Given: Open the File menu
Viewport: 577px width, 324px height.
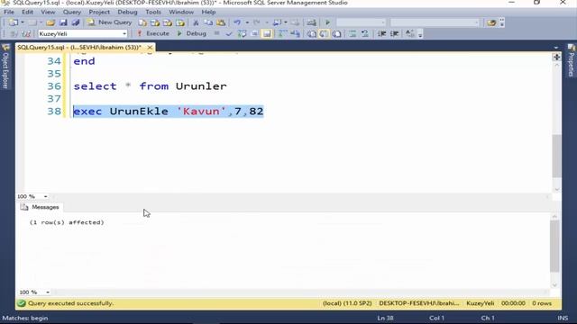Looking at the screenshot, I should 9,12.
